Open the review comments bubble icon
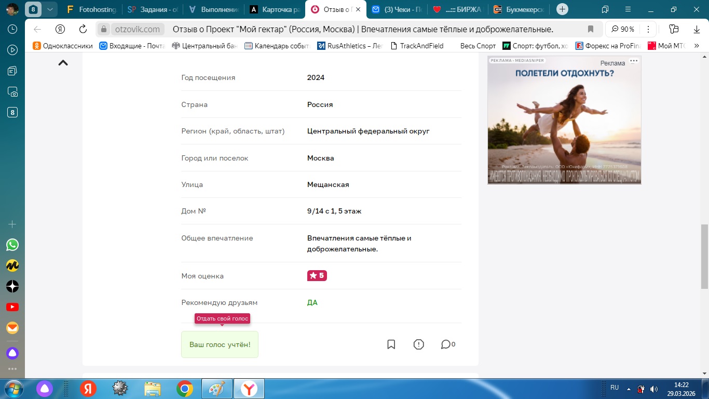The width and height of the screenshot is (709, 399). [448, 344]
